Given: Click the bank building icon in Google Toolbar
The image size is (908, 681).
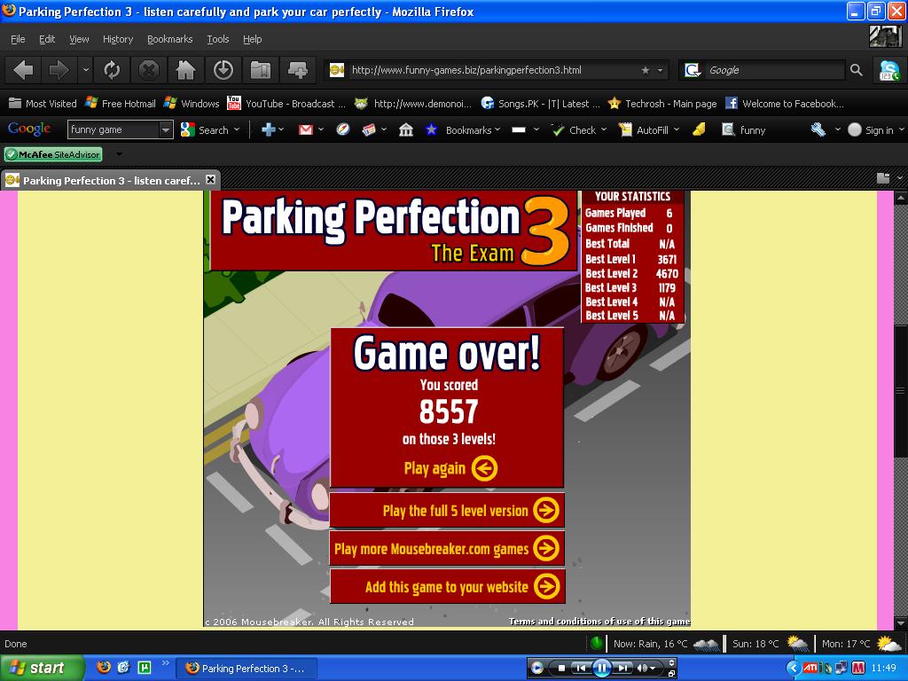Looking at the screenshot, I should pos(406,129).
